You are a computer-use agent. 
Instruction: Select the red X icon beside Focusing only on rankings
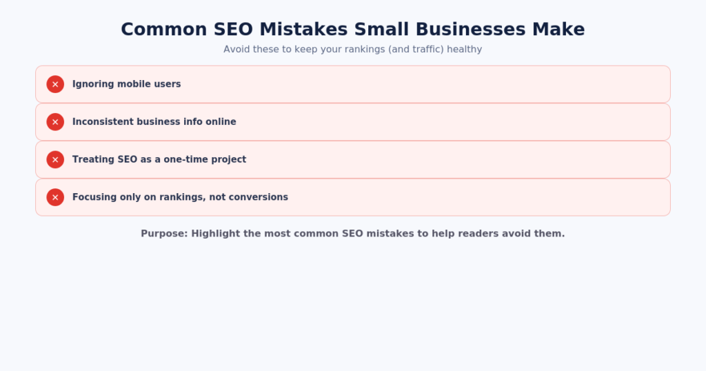coord(55,197)
